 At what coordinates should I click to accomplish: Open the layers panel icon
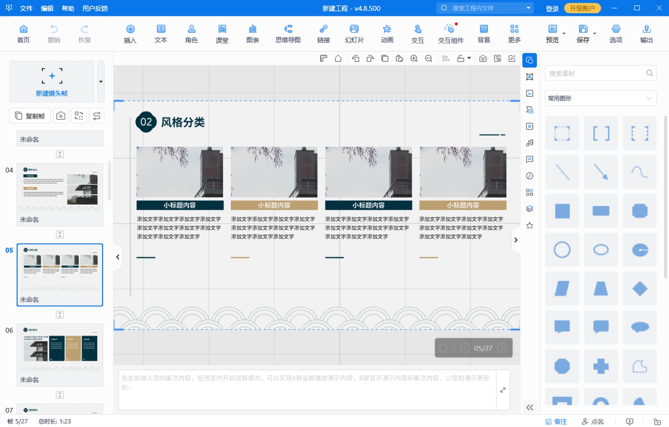point(529,209)
